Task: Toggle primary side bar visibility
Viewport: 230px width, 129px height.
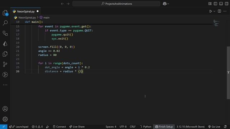Action: [215, 4]
